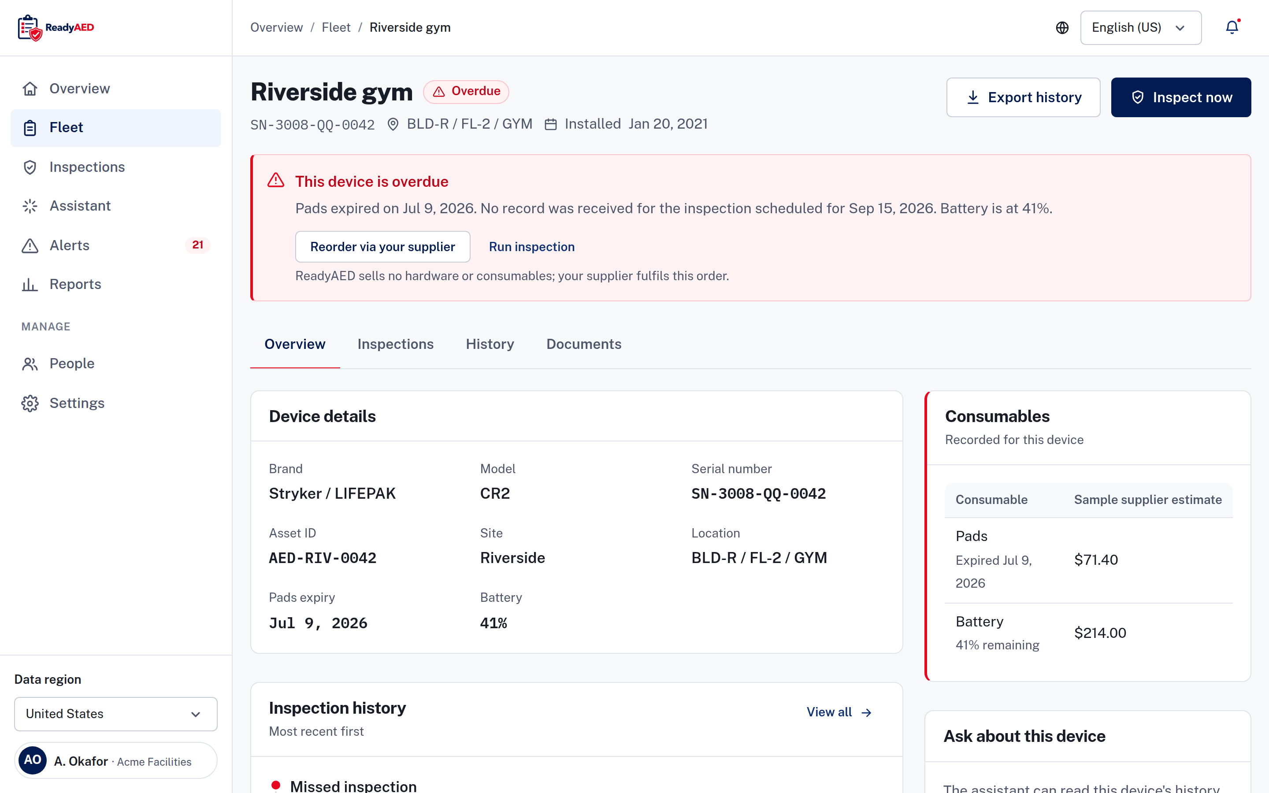
Task: Click the ReadyAED logo
Action: point(56,28)
